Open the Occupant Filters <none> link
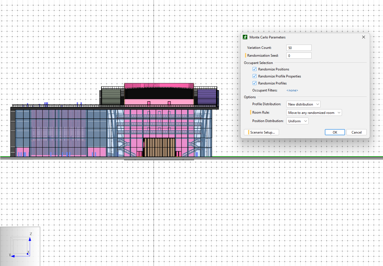This screenshot has height=266, width=383. tap(292, 90)
